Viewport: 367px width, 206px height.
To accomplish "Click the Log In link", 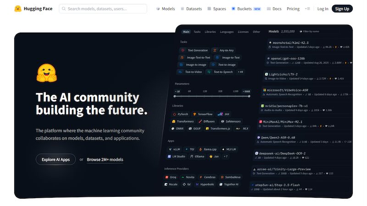I will coord(323,9).
